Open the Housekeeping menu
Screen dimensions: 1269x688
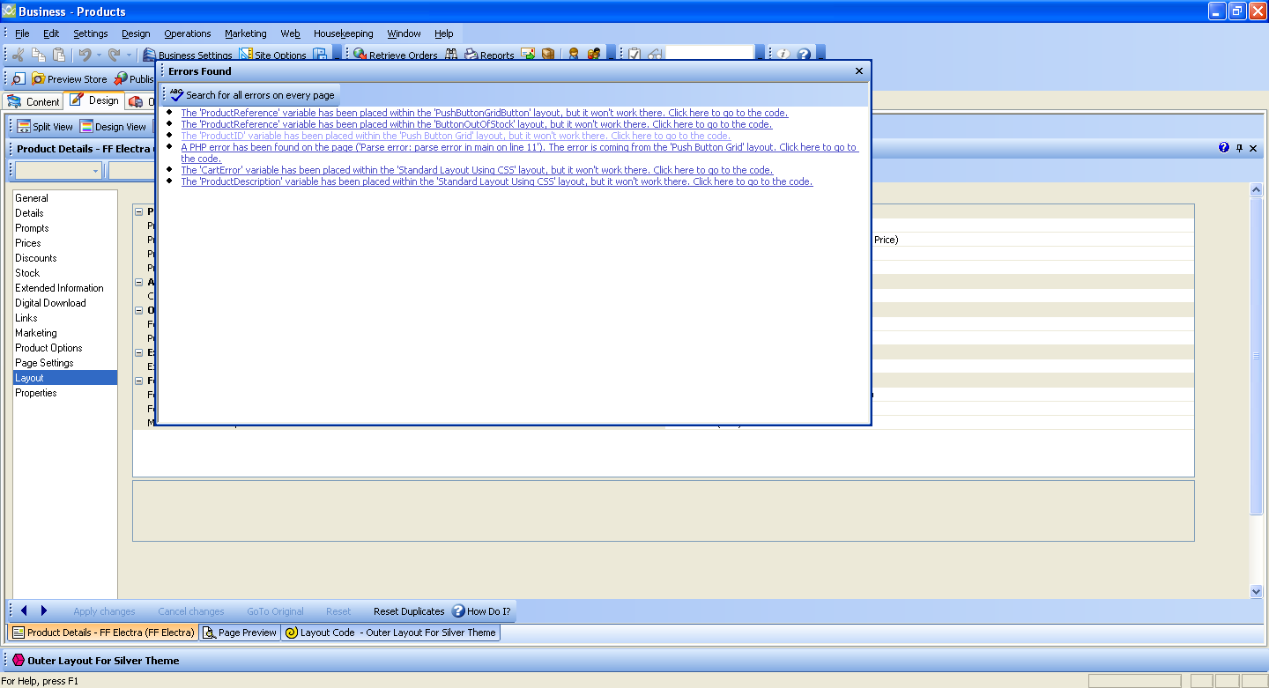pyautogui.click(x=343, y=33)
